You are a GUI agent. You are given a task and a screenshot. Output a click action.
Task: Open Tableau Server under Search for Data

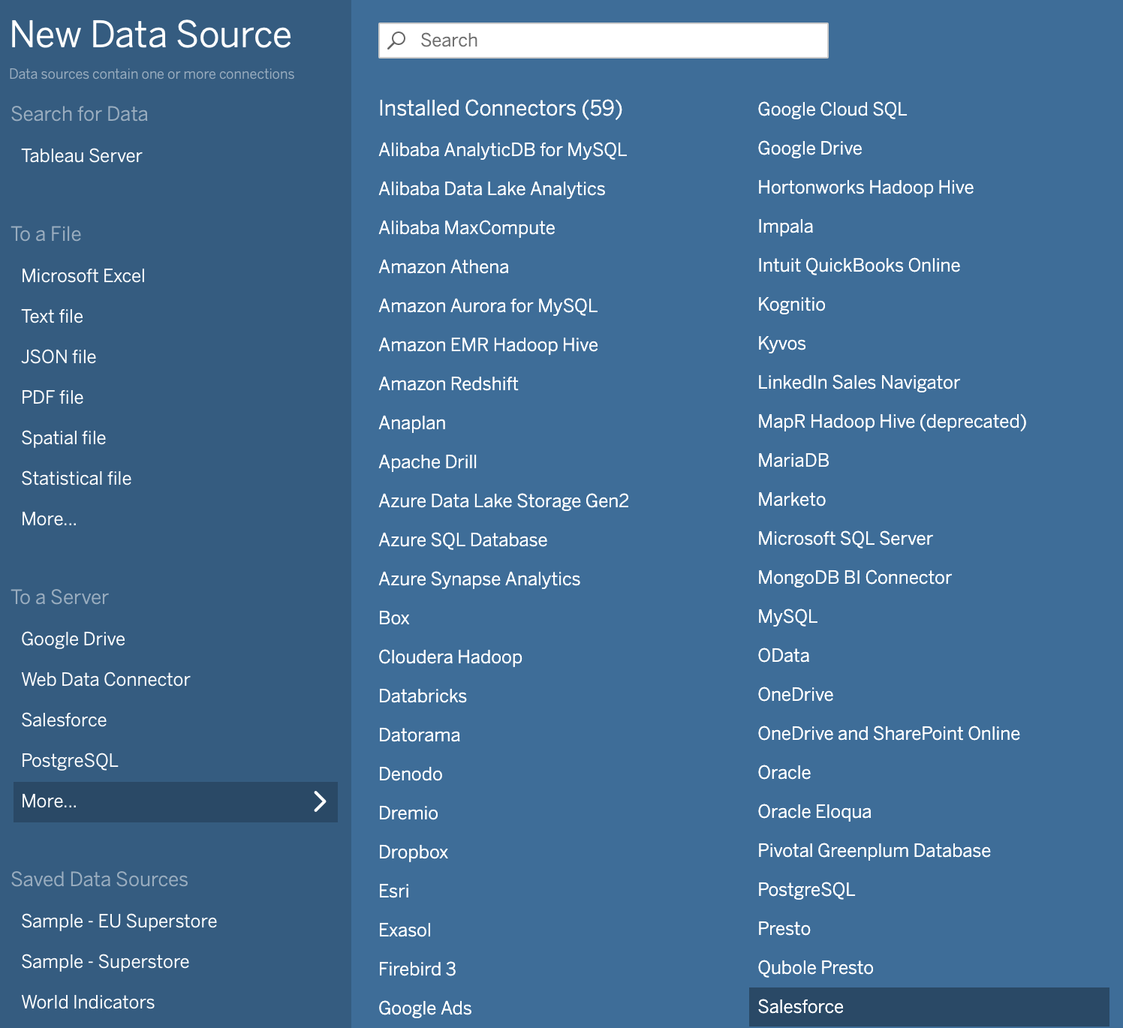pos(81,156)
